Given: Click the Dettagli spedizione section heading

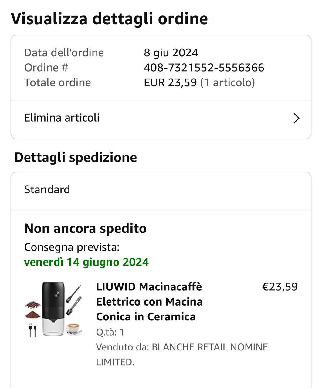Looking at the screenshot, I should [x=76, y=157].
